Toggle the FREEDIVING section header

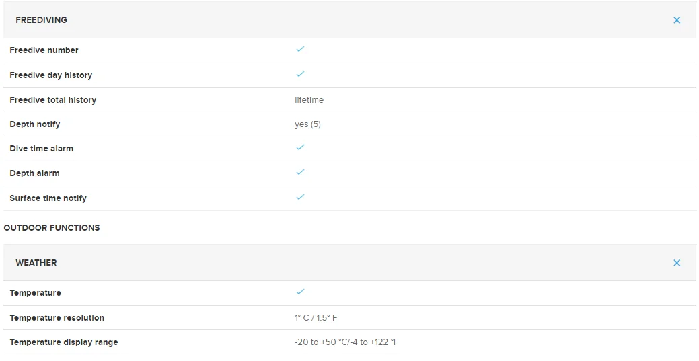pos(42,20)
